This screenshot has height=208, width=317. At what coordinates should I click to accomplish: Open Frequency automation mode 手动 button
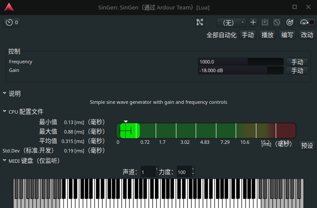[297, 62]
